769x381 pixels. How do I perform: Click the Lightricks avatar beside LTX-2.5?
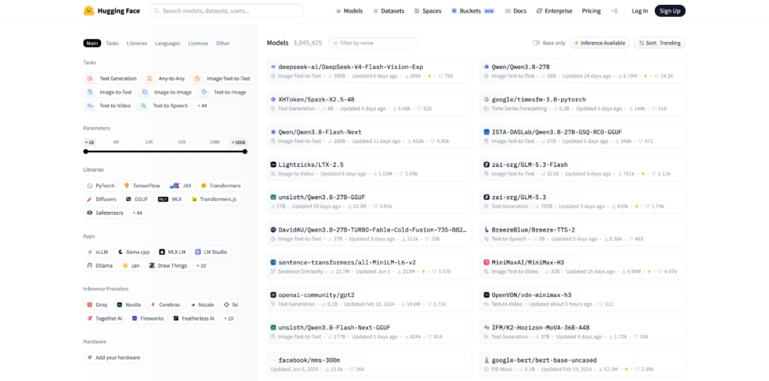tap(273, 164)
